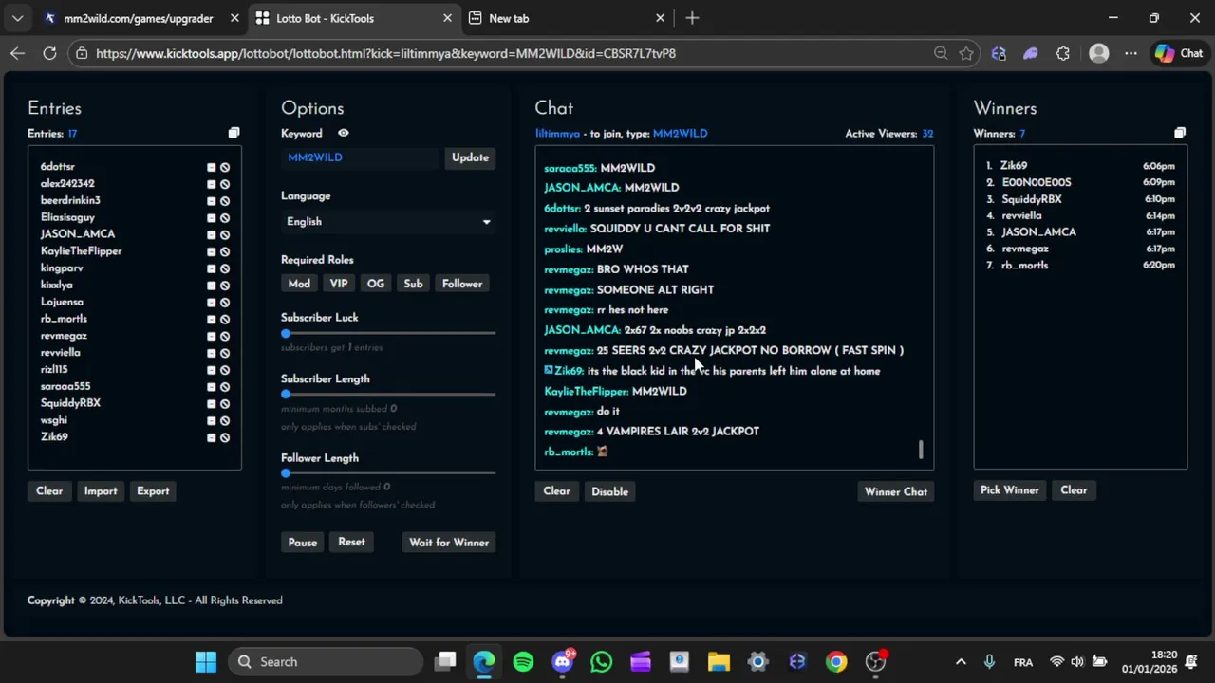Click the MM2WILD keyword input field

361,157
